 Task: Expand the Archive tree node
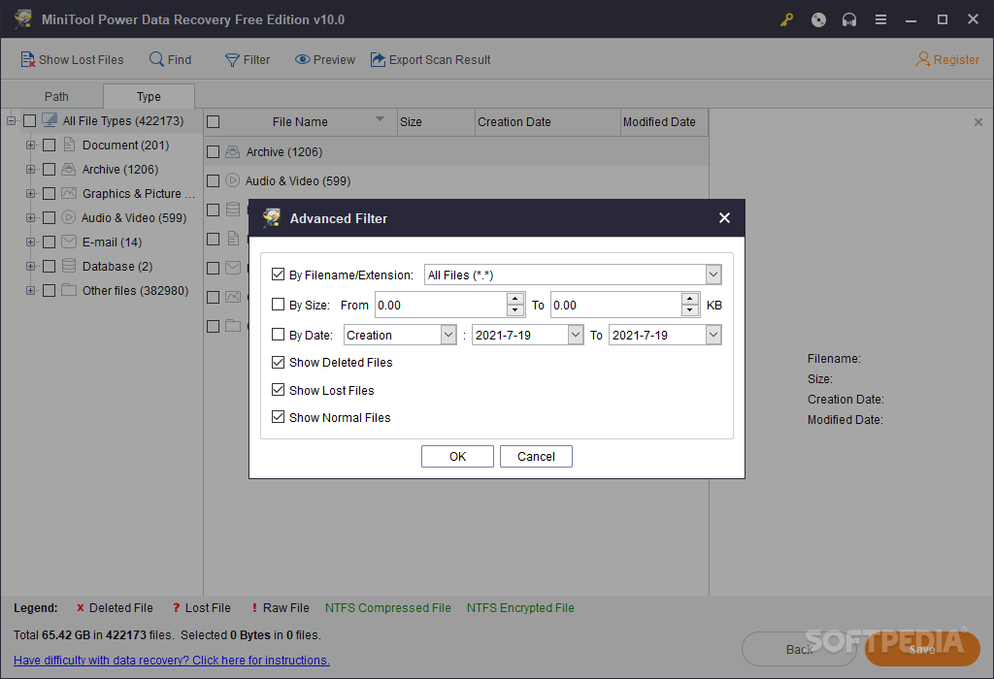30,169
